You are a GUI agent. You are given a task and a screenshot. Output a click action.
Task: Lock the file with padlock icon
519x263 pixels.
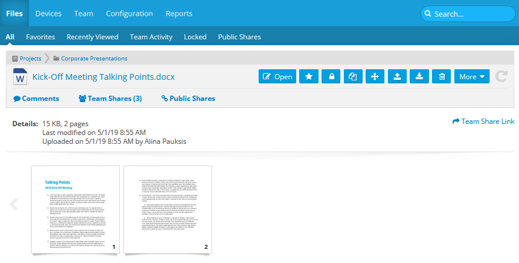coord(332,77)
